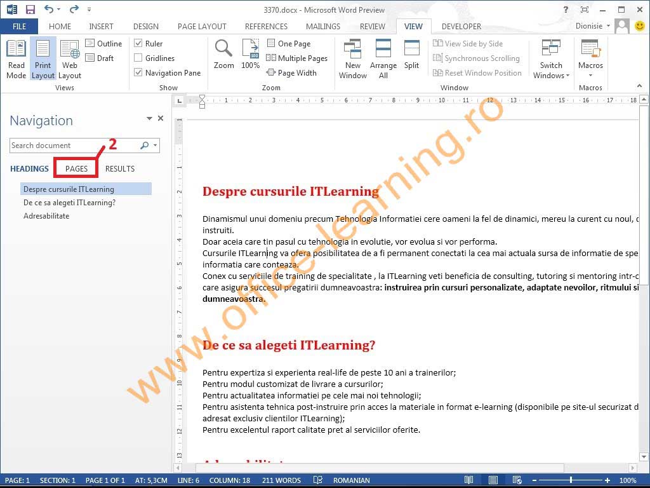The height and width of the screenshot is (488, 650).
Task: Click zoom in plus button
Action: click(607, 480)
